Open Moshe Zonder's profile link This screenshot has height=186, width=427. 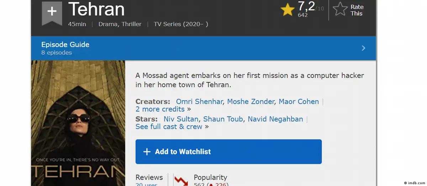[251, 101]
